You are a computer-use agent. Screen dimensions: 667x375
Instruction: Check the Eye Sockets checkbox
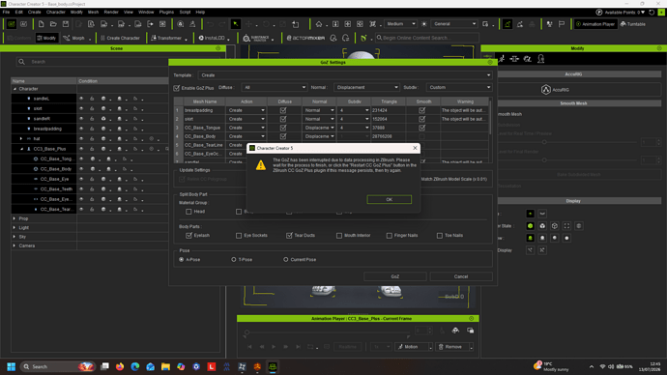[239, 235]
